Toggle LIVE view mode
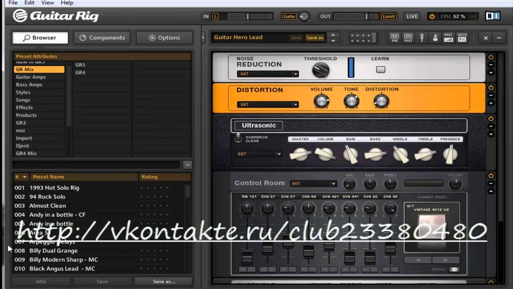The width and height of the screenshot is (513, 289). (x=412, y=16)
